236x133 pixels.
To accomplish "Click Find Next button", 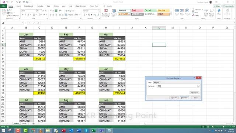I will tap(184, 98).
